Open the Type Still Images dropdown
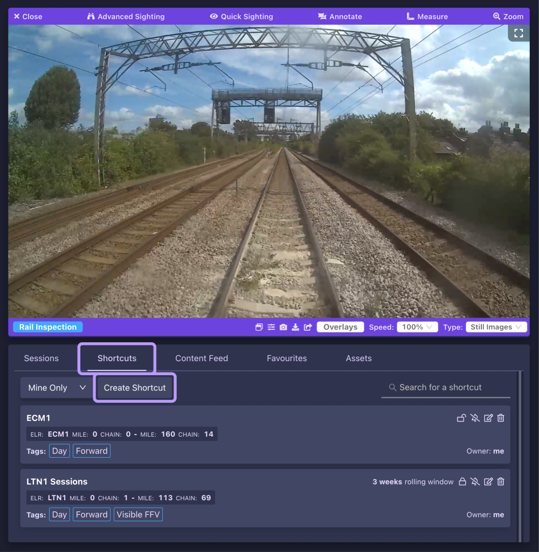 coord(496,327)
